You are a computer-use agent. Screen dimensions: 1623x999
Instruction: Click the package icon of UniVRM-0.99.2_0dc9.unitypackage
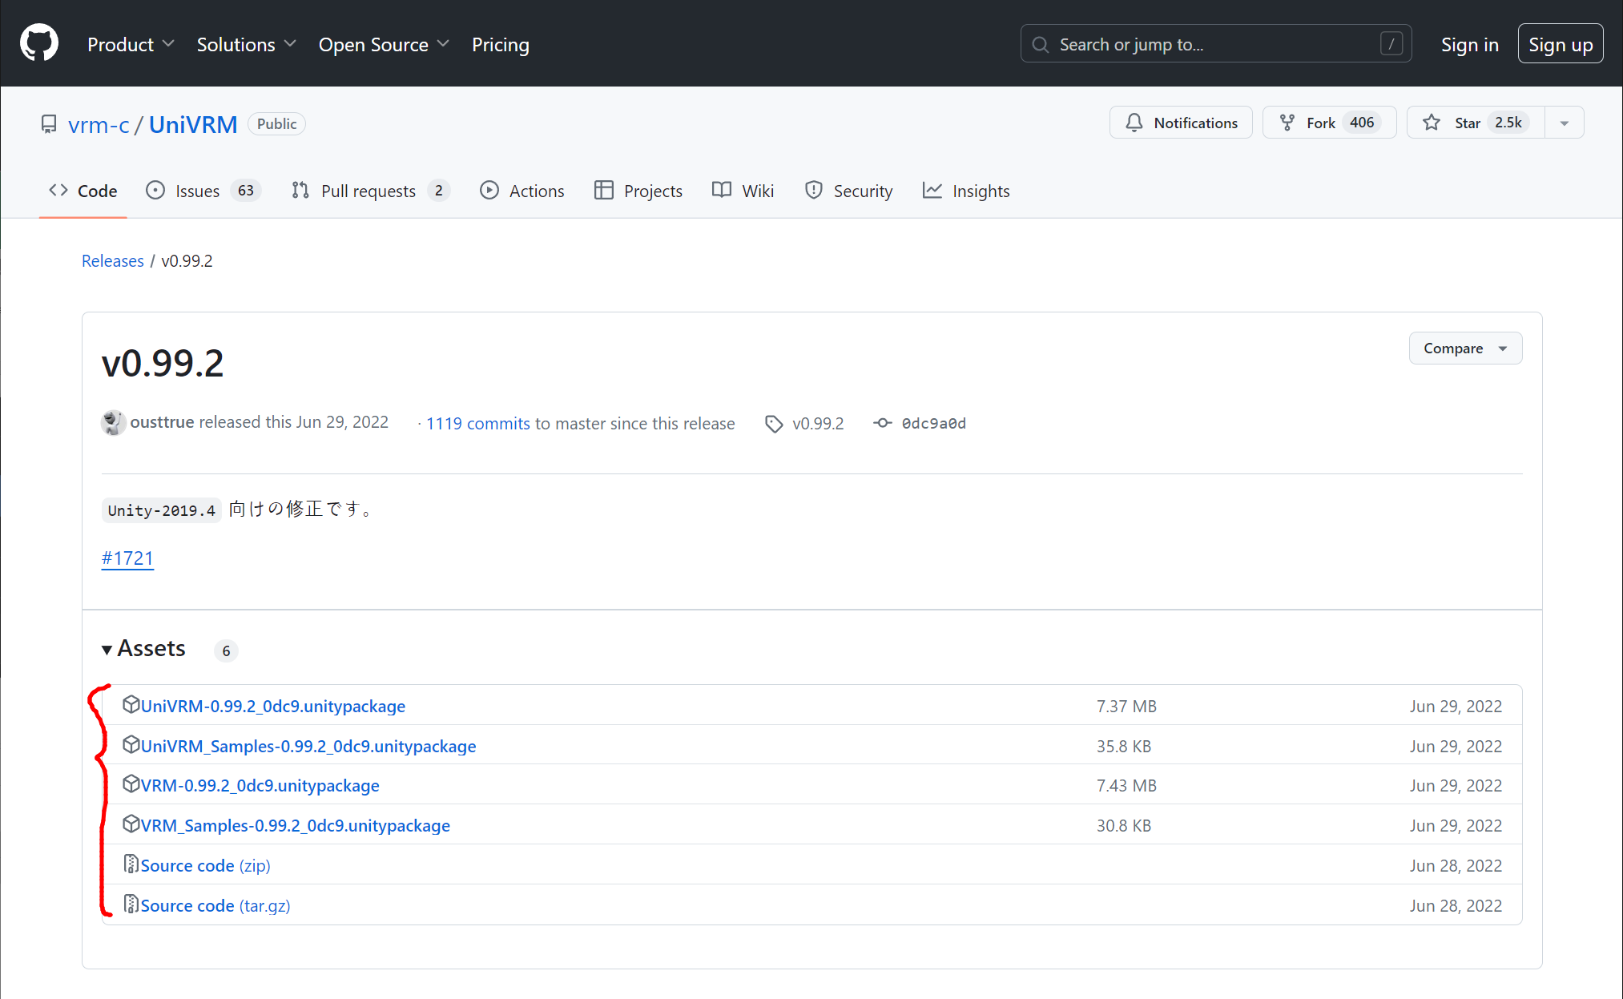131,705
